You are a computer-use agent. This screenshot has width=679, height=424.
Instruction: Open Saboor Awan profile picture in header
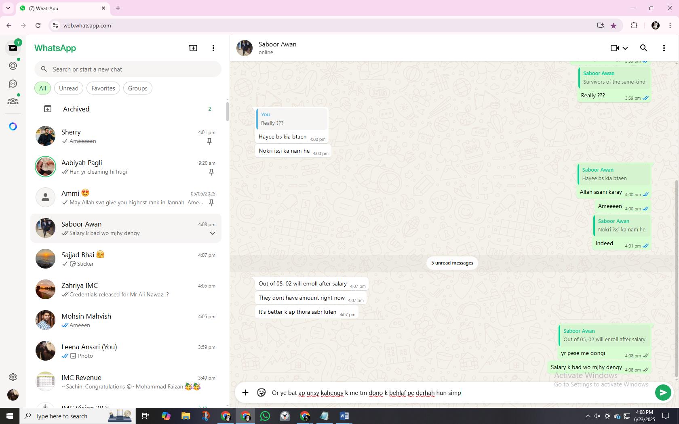click(245, 48)
